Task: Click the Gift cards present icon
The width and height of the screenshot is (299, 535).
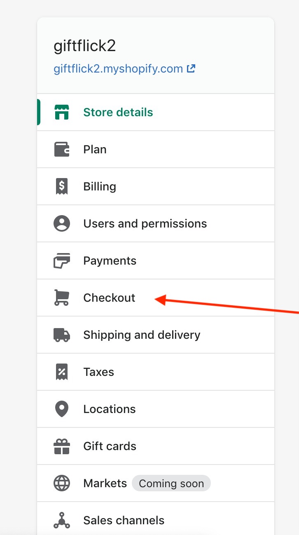Action: (x=62, y=446)
